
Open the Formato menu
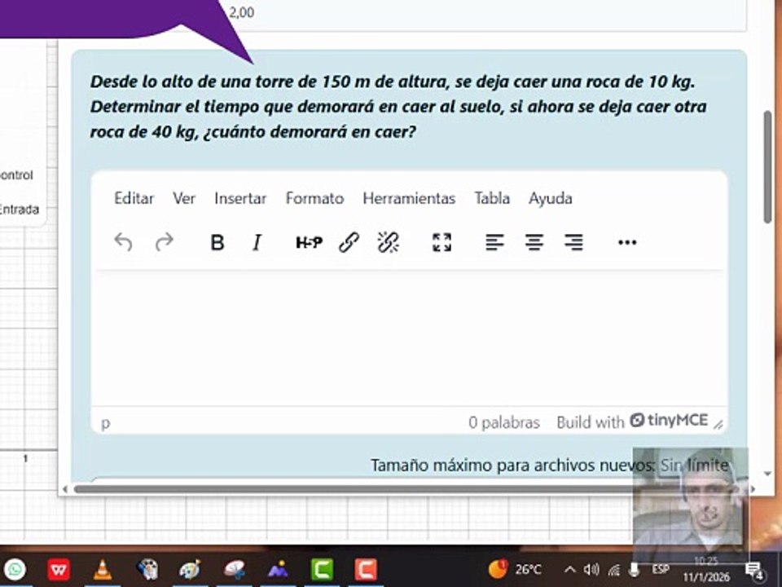coord(314,199)
